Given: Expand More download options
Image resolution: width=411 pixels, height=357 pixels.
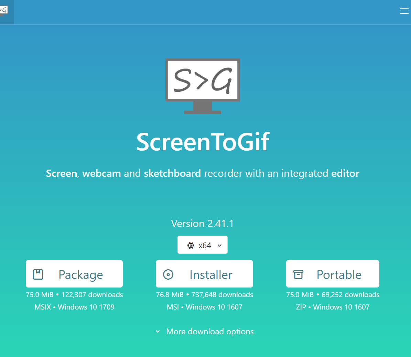Looking at the screenshot, I should coord(204,332).
